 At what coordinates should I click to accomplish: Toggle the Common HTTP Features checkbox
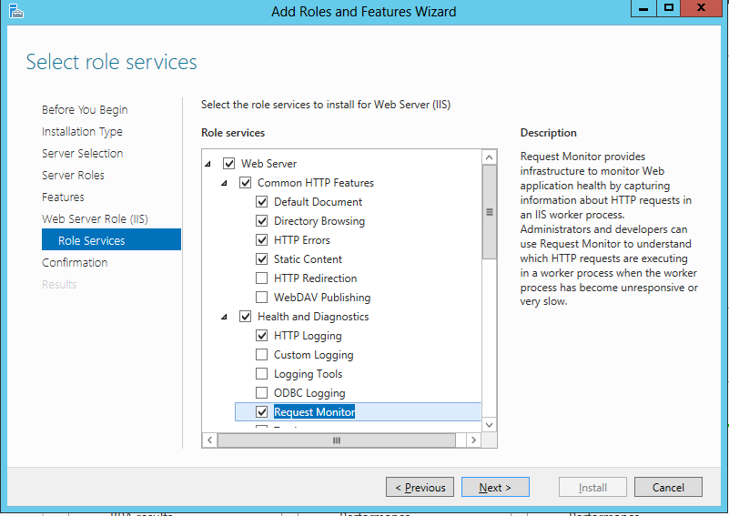point(246,183)
